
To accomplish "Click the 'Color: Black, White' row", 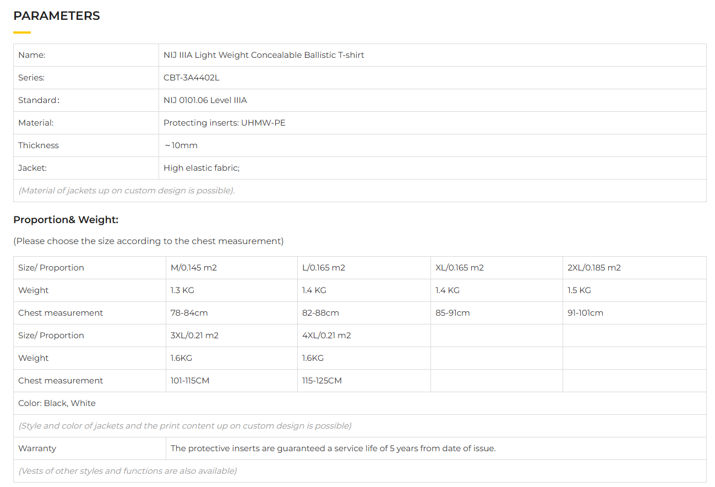I will point(57,403).
